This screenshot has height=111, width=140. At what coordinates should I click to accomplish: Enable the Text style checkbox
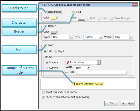tap(73, 12)
